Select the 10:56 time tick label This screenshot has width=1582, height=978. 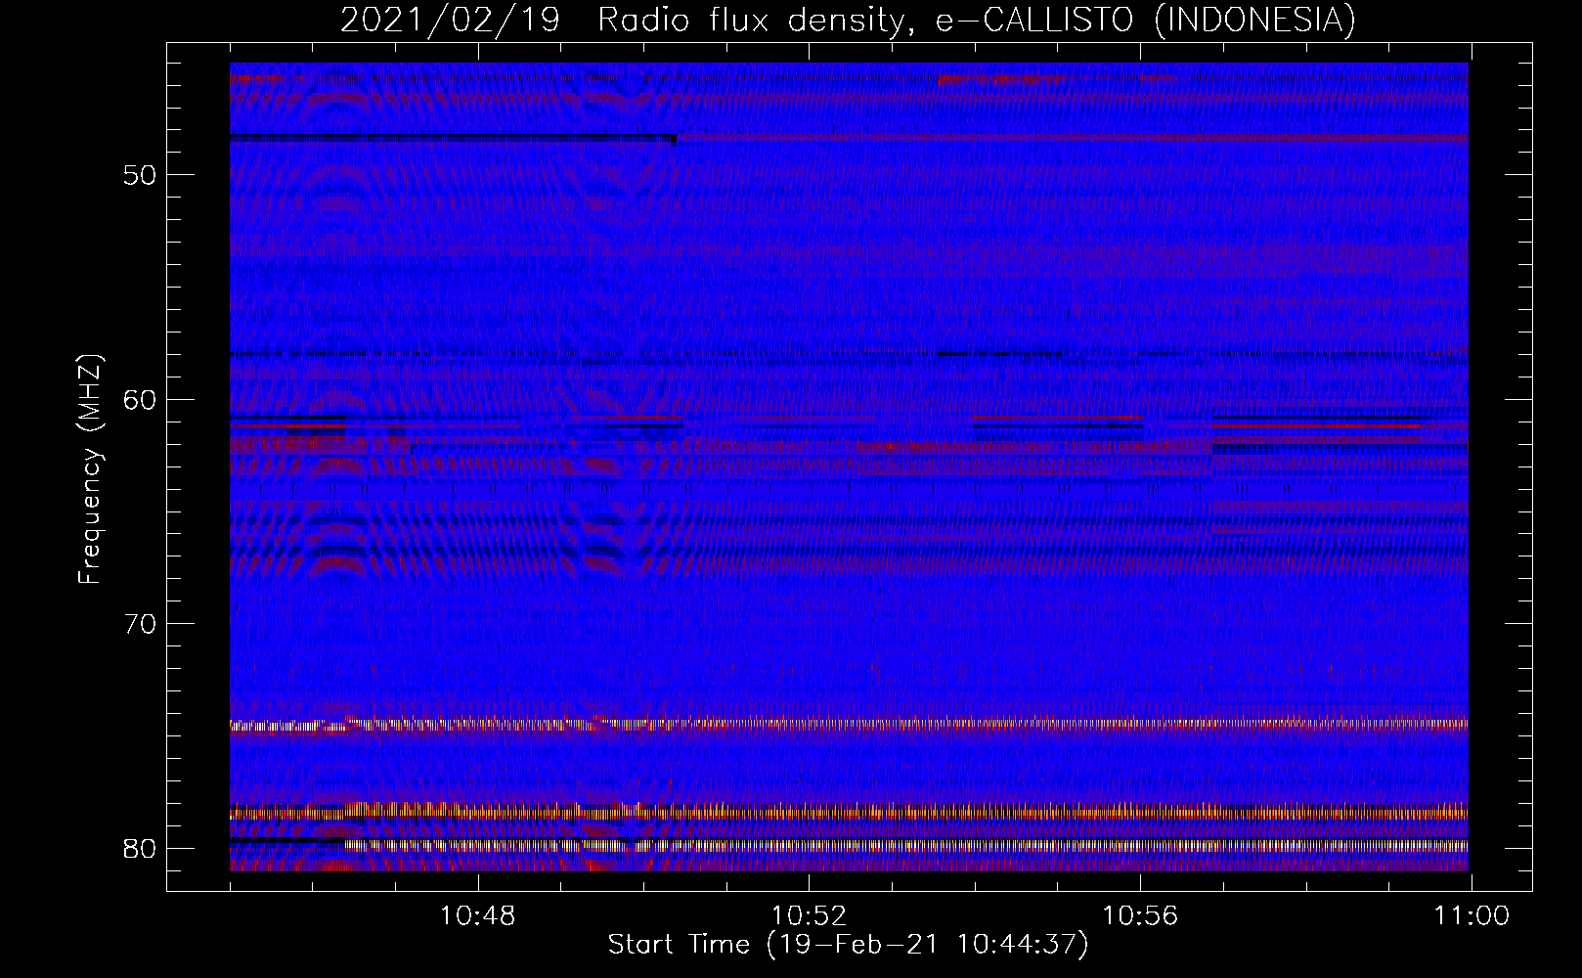1140,916
